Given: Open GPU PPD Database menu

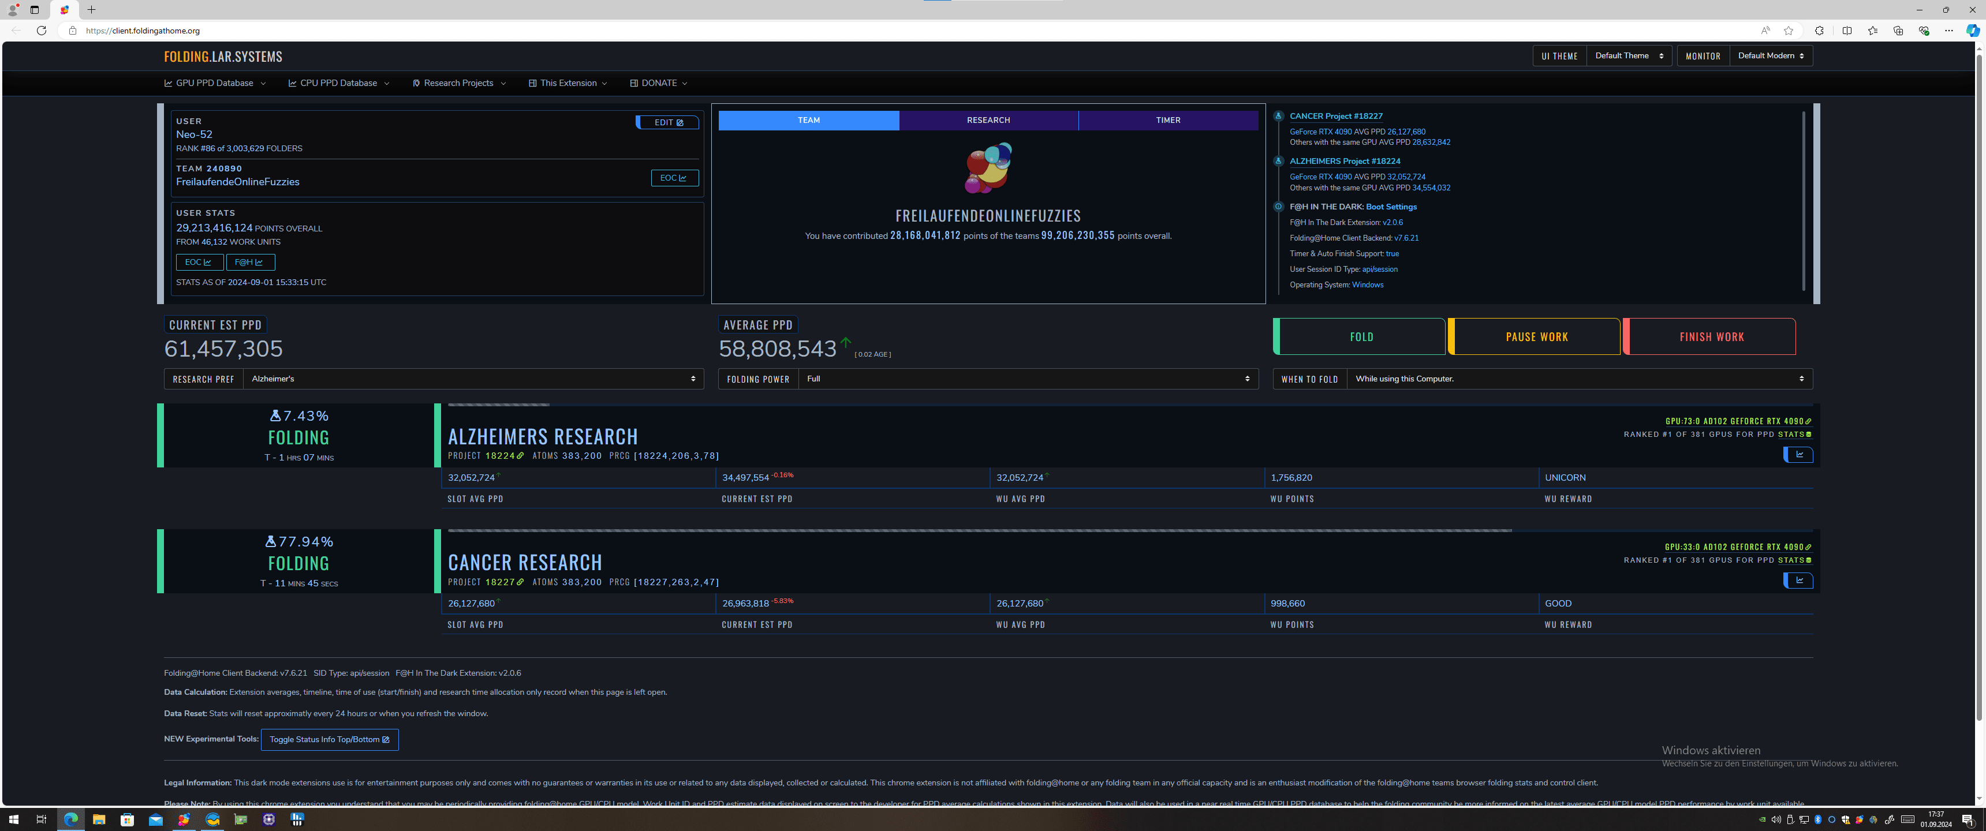Looking at the screenshot, I should pos(214,83).
